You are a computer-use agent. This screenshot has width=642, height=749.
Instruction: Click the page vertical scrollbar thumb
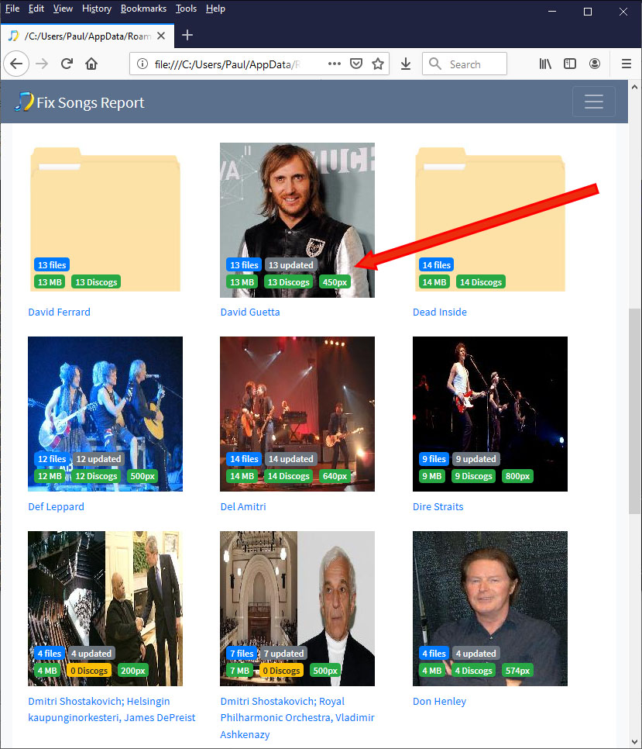pyautogui.click(x=634, y=411)
